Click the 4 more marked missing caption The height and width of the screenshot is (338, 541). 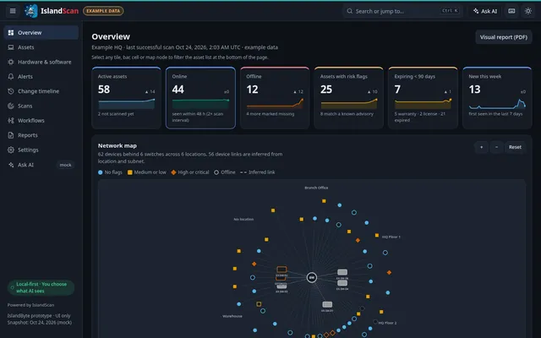(x=270, y=114)
